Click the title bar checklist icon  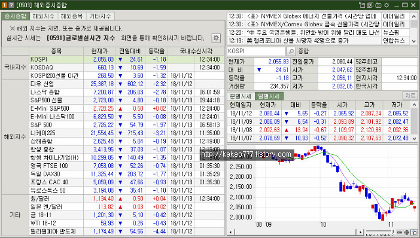pyautogui.click(x=370, y=5)
